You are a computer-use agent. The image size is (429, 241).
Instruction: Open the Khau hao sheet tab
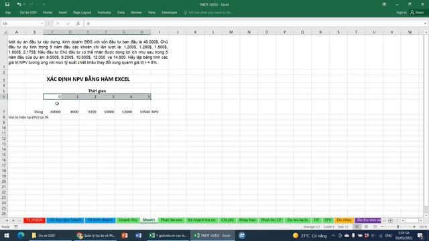(247, 220)
